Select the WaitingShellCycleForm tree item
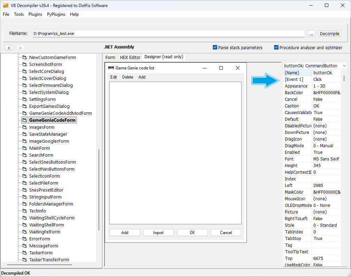351x277 pixels. 52,218
